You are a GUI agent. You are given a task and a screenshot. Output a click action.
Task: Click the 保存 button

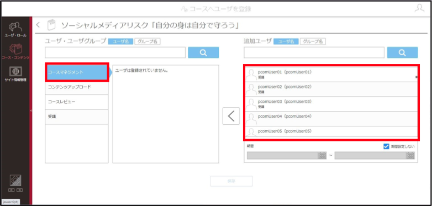tap(231, 181)
